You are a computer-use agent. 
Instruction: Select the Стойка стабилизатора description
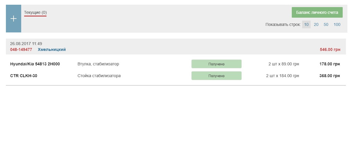pos(99,76)
